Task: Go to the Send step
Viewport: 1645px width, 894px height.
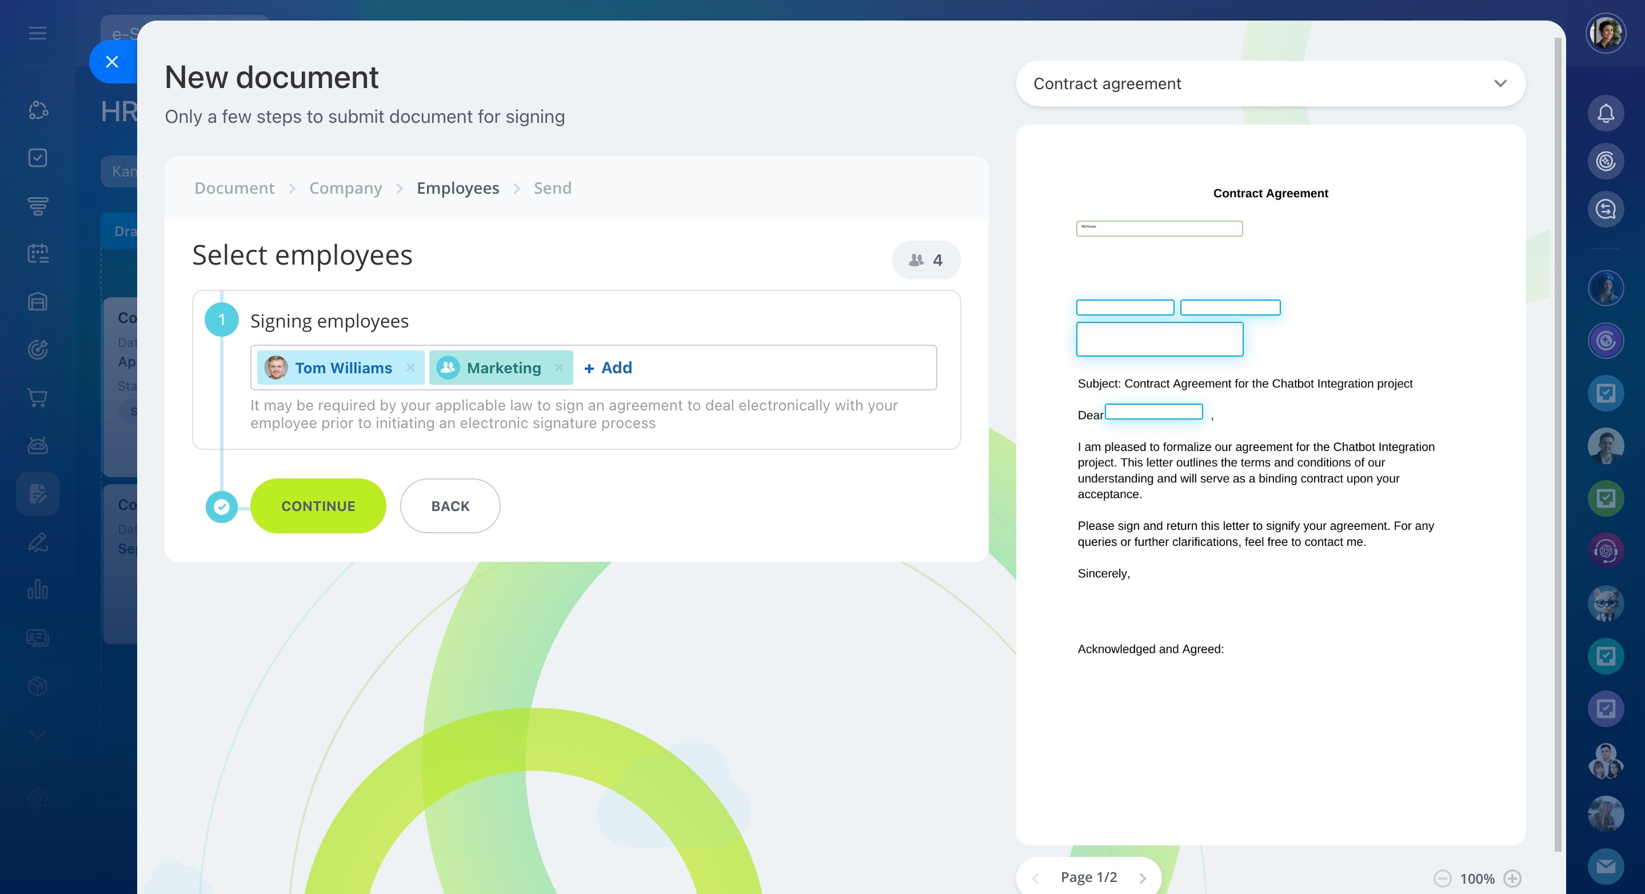Action: (x=552, y=189)
